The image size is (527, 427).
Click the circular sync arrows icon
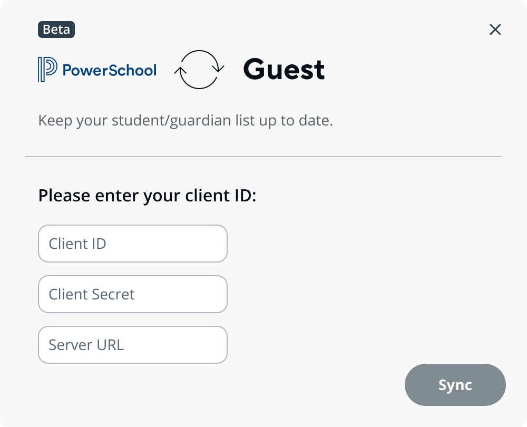coord(199,69)
